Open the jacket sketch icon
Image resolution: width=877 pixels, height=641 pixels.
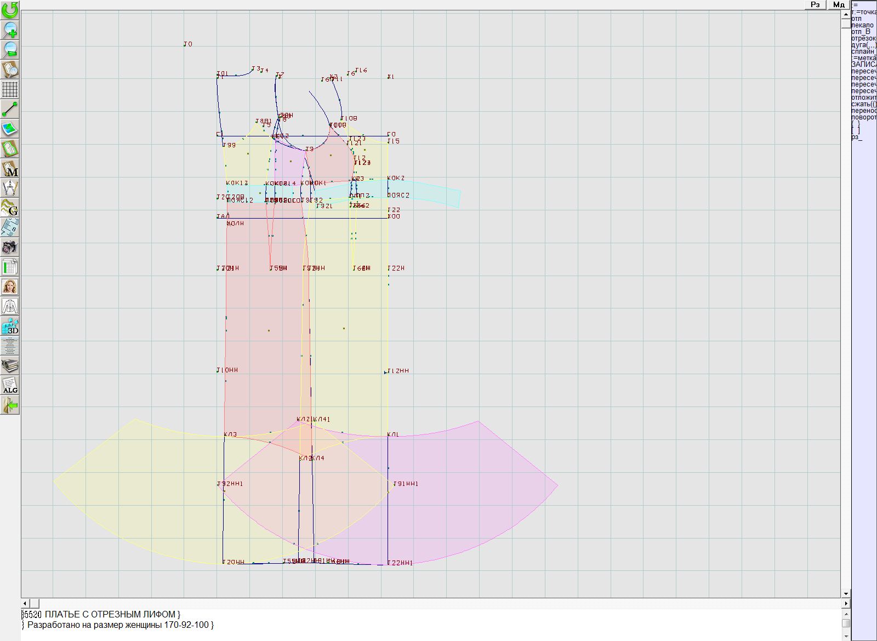pyautogui.click(x=10, y=306)
